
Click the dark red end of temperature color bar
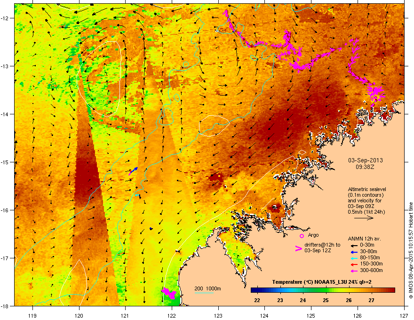(391, 290)
